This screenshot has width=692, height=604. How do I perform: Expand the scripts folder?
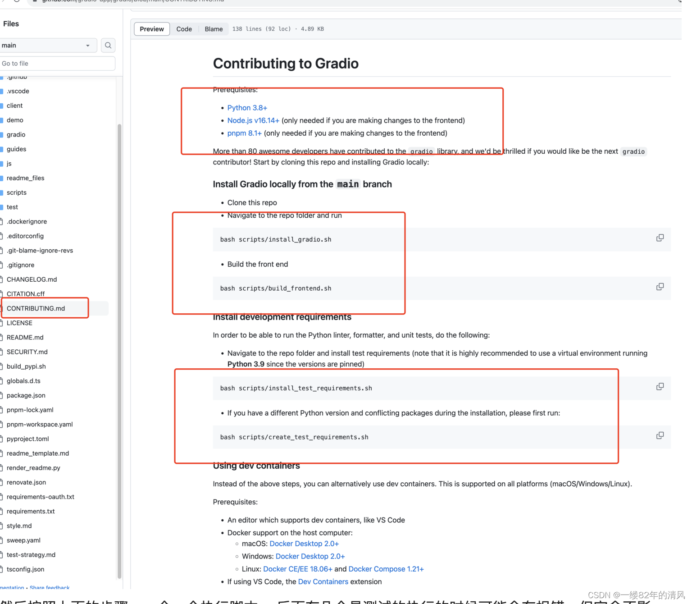point(17,192)
